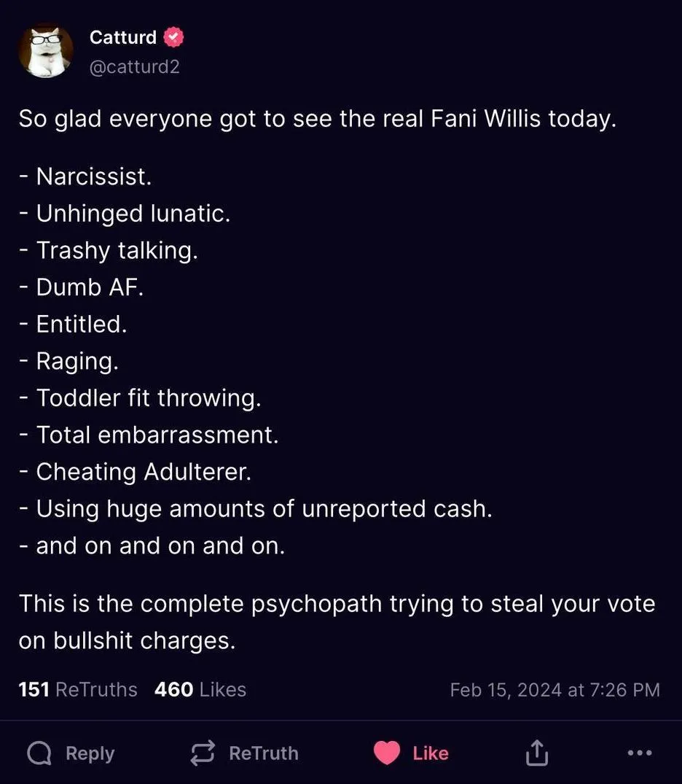Click the "Total embarrassment." list line
The height and width of the screenshot is (784, 682).
tap(157, 435)
